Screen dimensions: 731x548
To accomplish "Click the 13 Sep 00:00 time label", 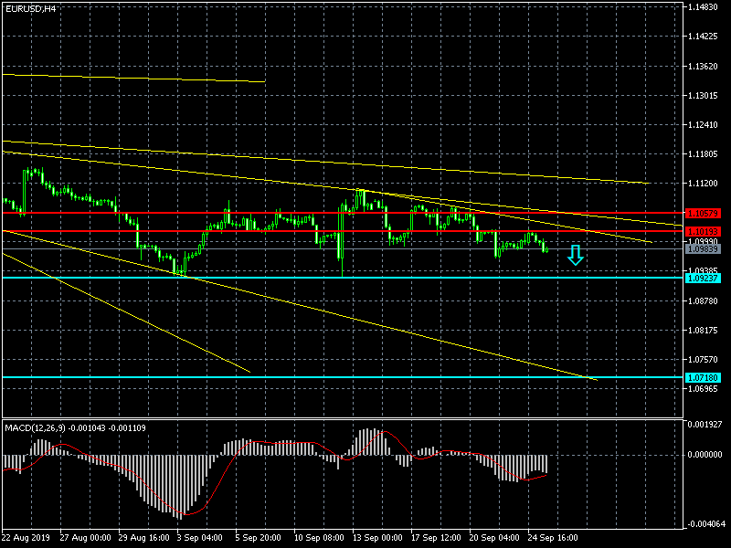I will tap(379, 537).
